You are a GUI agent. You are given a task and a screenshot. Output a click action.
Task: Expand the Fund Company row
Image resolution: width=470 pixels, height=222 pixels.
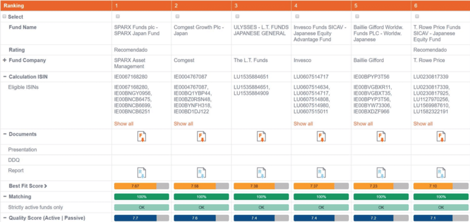click(x=4, y=60)
